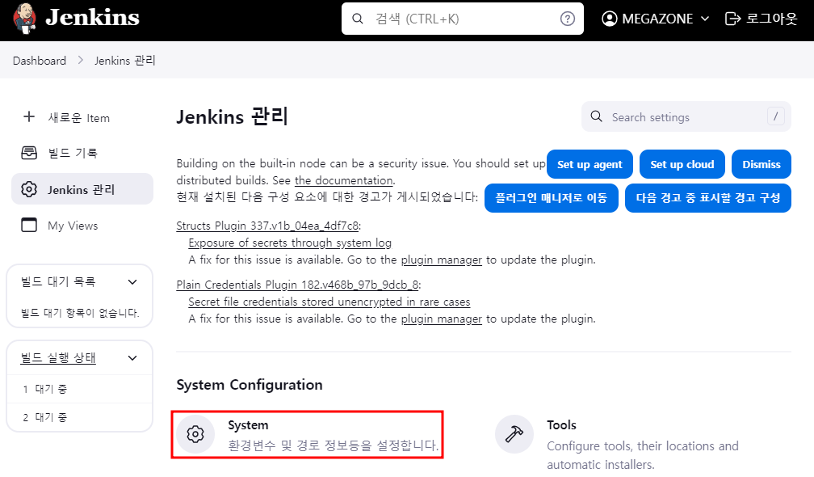The image size is (814, 477).
Task: Select Jenkins 관리 in the sidebar
Action: coord(82,189)
